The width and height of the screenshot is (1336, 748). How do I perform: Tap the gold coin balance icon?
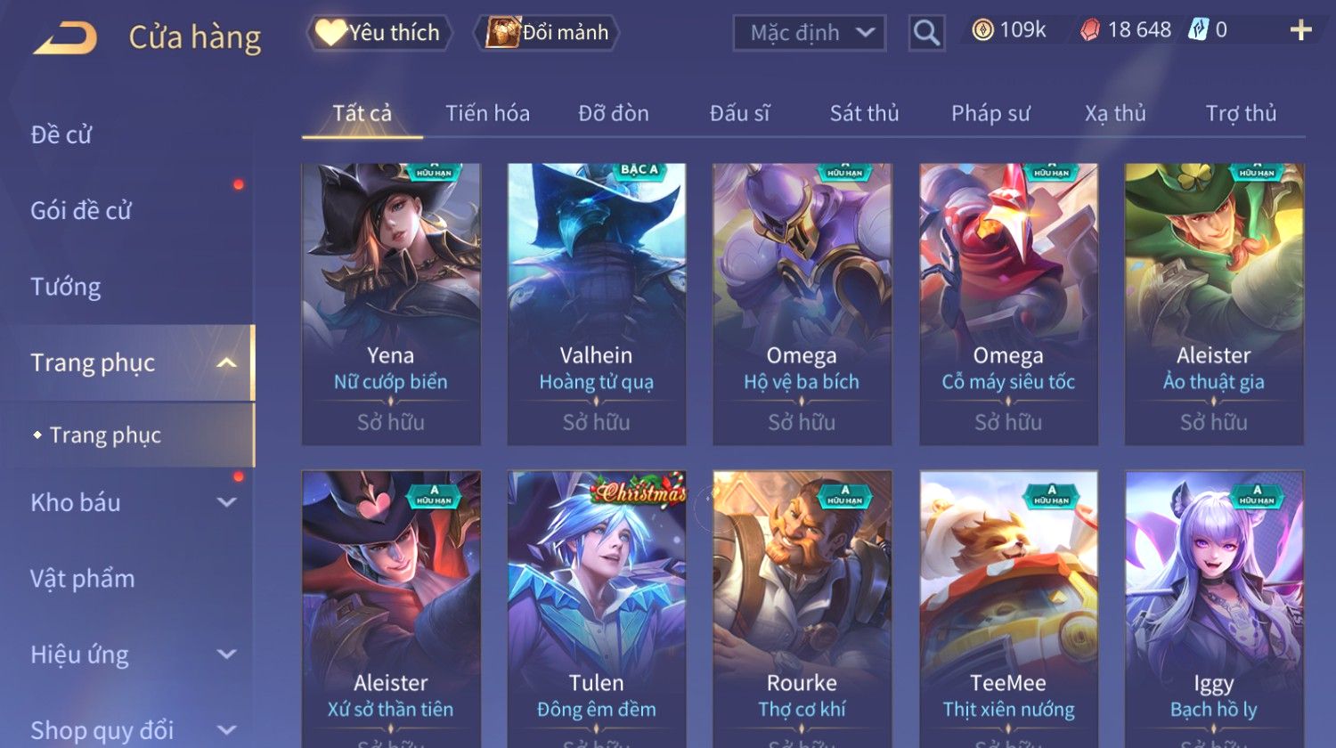pos(982,30)
